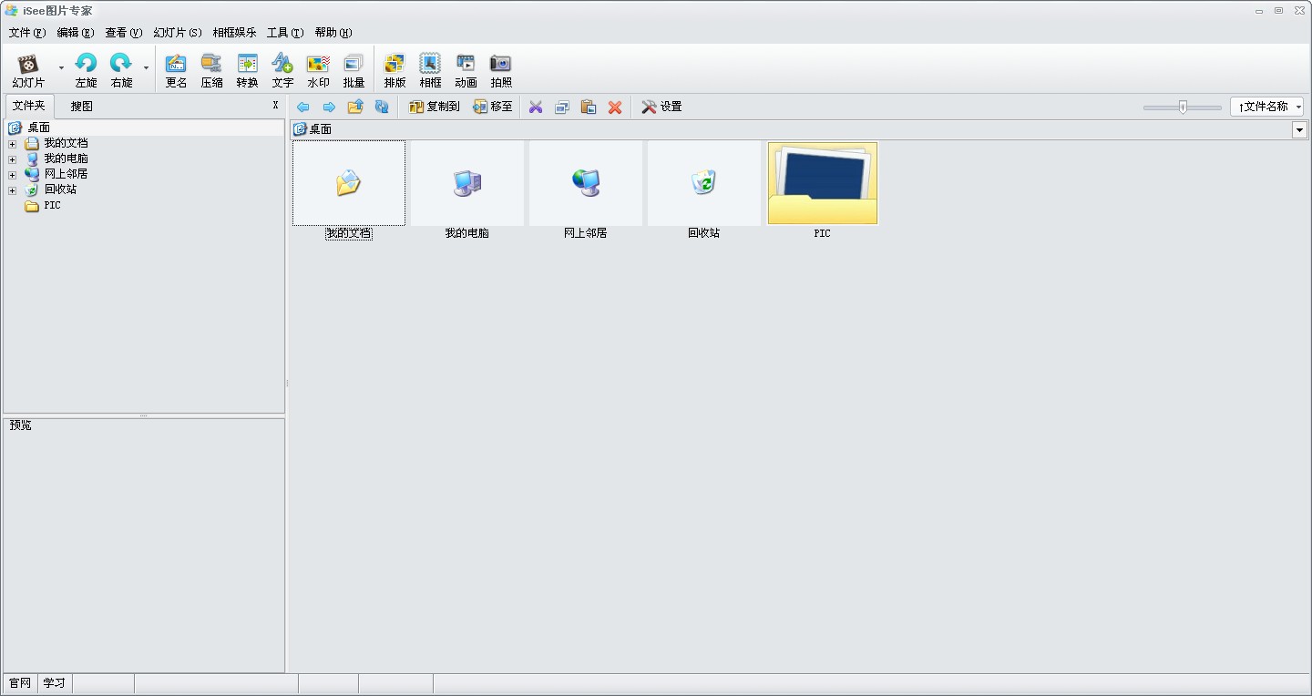Open the format convert (转换) tool
This screenshot has width=1312, height=696.
247,70
